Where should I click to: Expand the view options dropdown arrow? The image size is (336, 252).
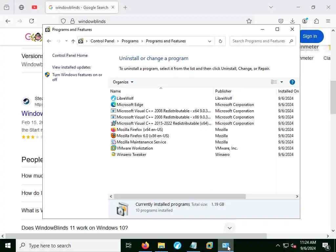[282, 82]
